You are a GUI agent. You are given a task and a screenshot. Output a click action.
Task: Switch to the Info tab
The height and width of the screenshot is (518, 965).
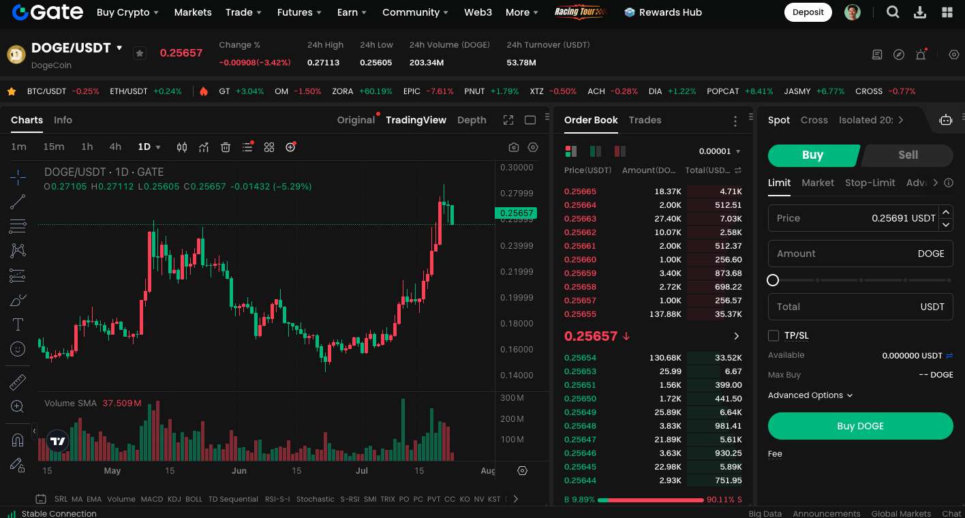[x=63, y=120]
